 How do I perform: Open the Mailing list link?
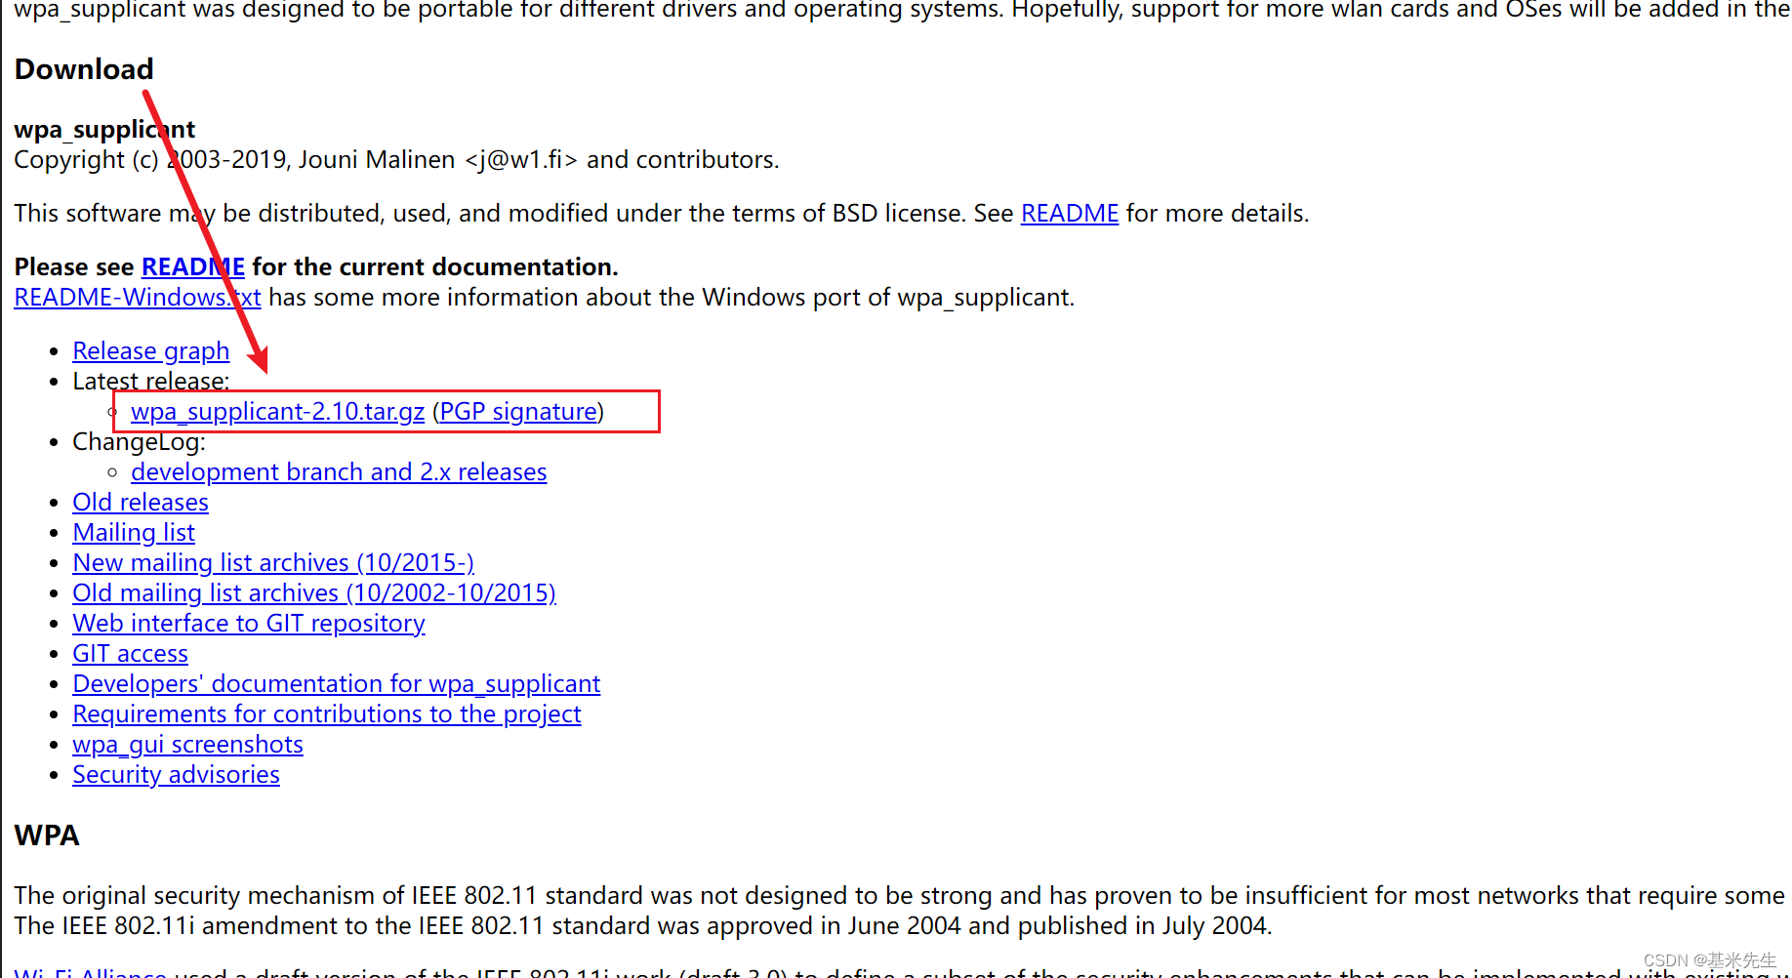[x=134, y=532]
